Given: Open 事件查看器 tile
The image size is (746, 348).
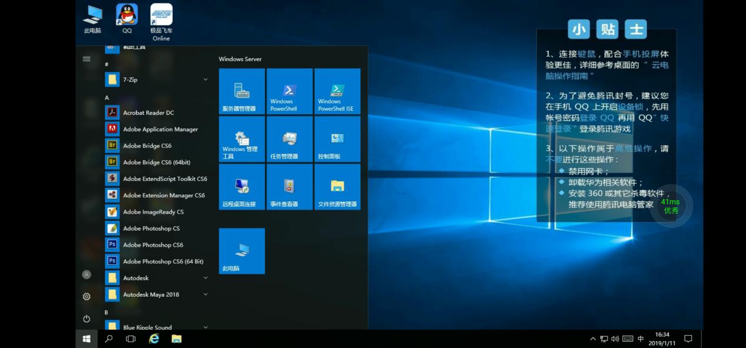Looking at the screenshot, I should [x=290, y=187].
